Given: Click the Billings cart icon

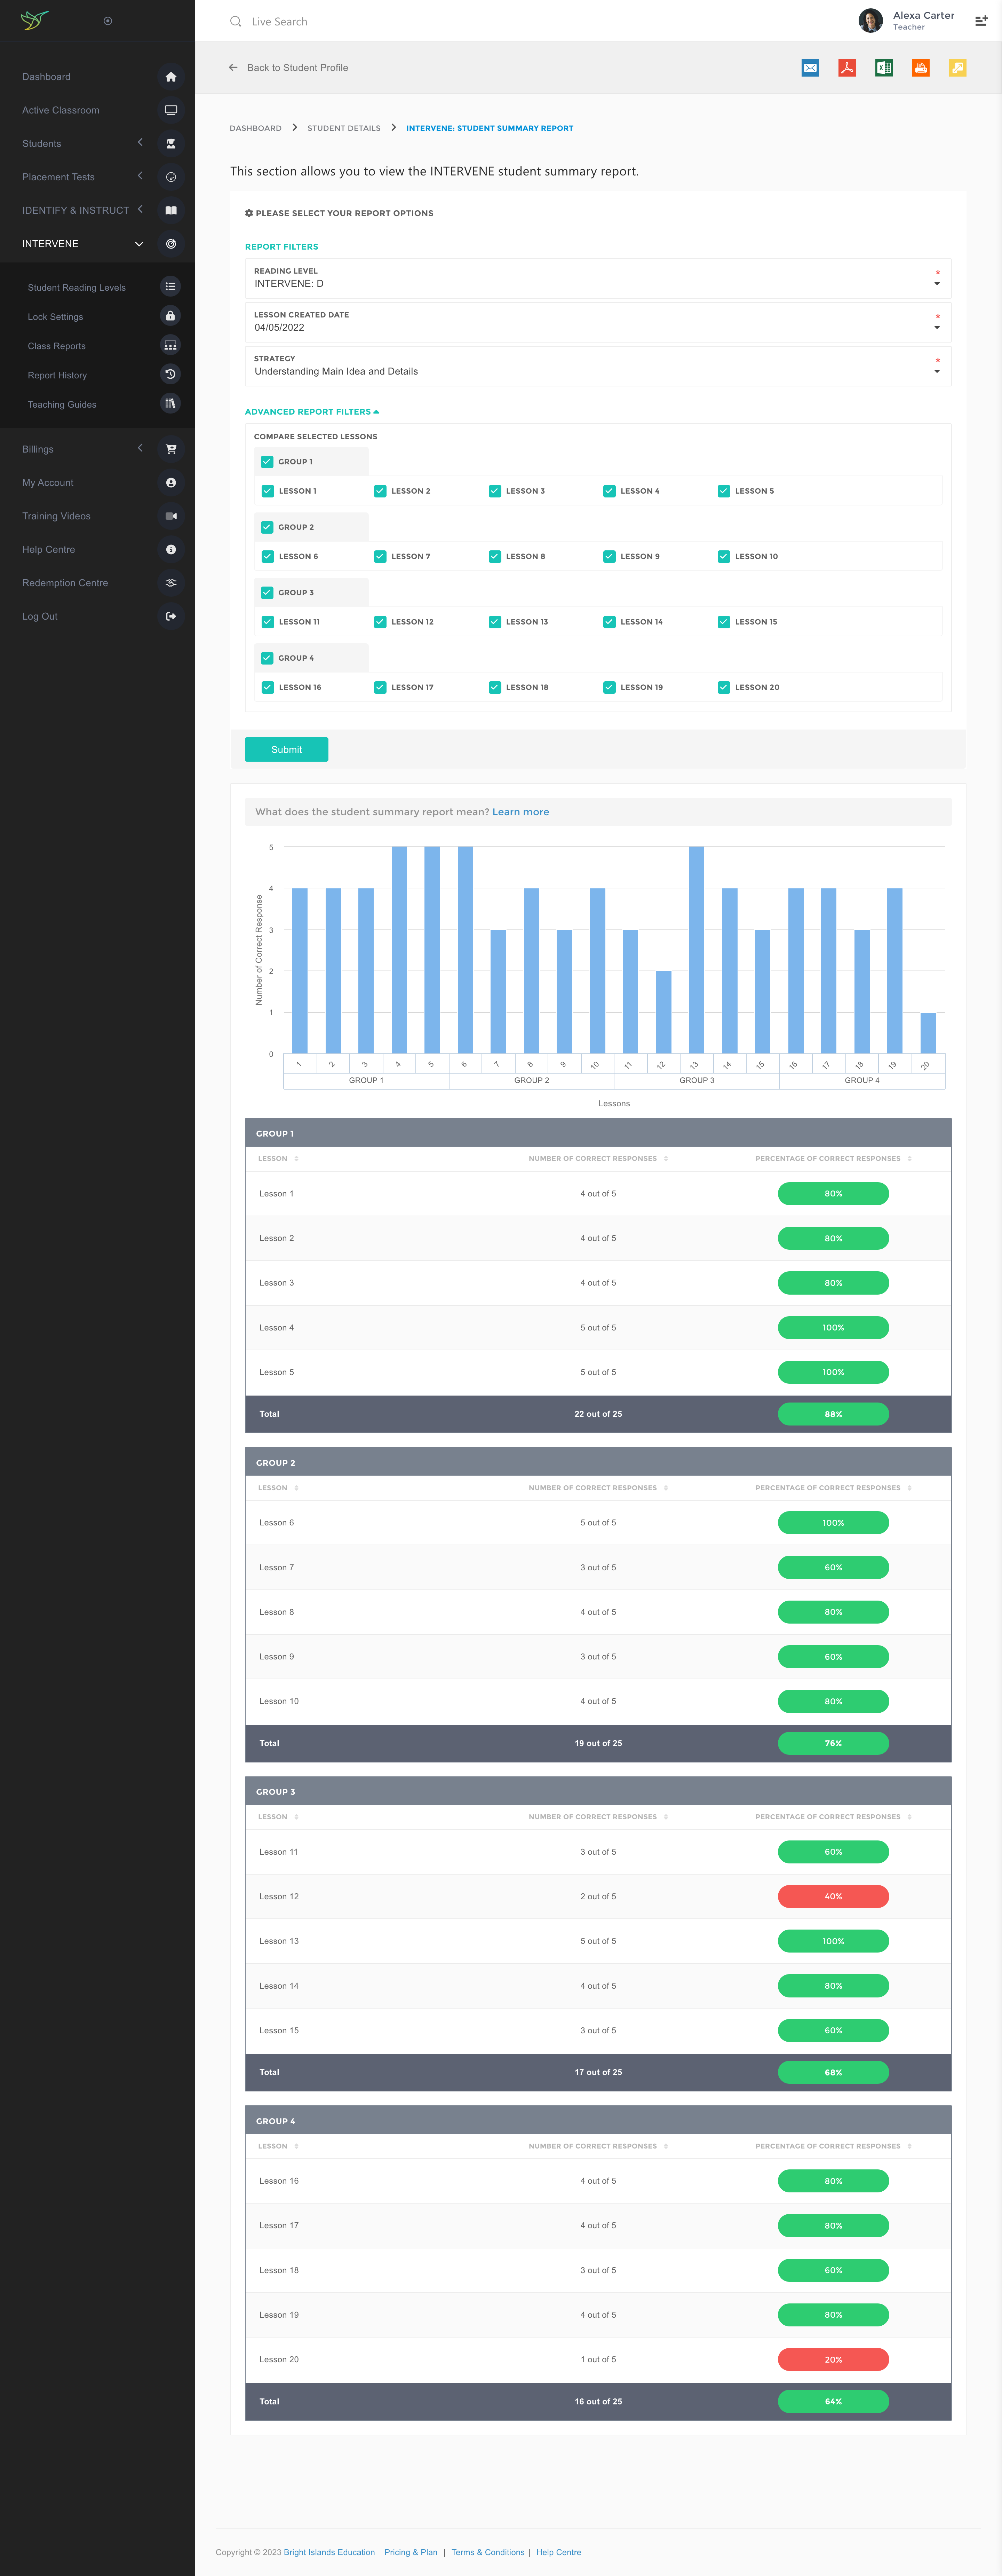Looking at the screenshot, I should click(x=171, y=449).
